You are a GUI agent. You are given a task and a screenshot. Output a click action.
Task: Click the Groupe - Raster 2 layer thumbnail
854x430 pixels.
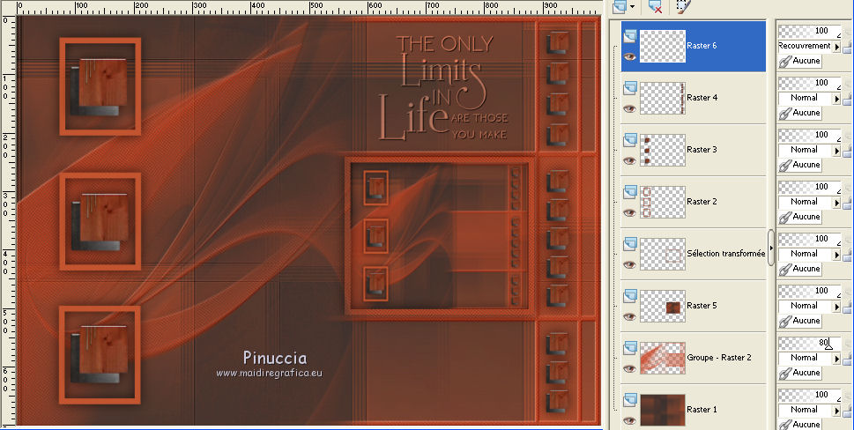[x=662, y=358]
